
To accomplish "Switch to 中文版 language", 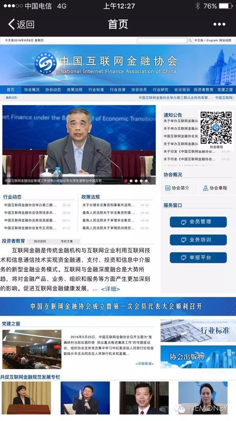I will tap(199, 40).
